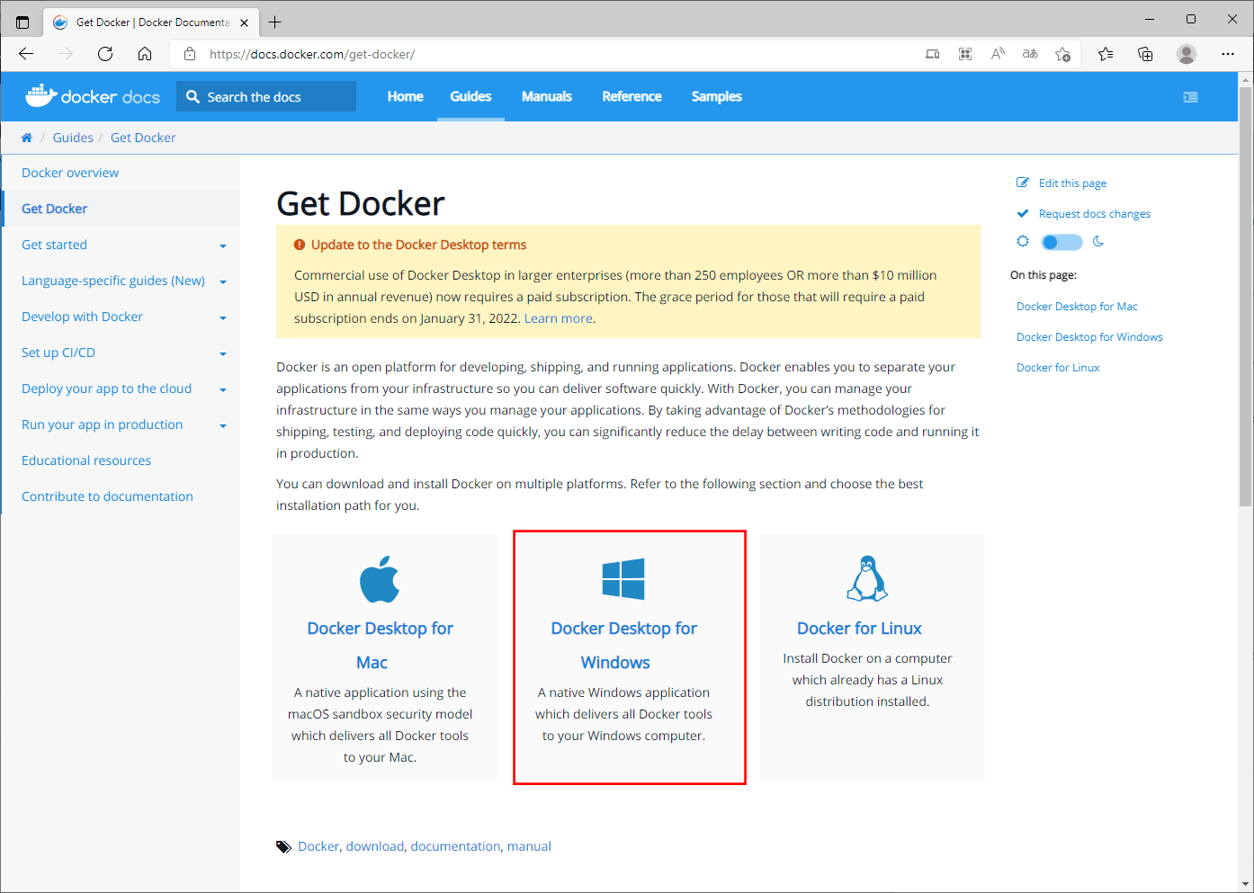Open the Guides nav tab

(x=470, y=96)
